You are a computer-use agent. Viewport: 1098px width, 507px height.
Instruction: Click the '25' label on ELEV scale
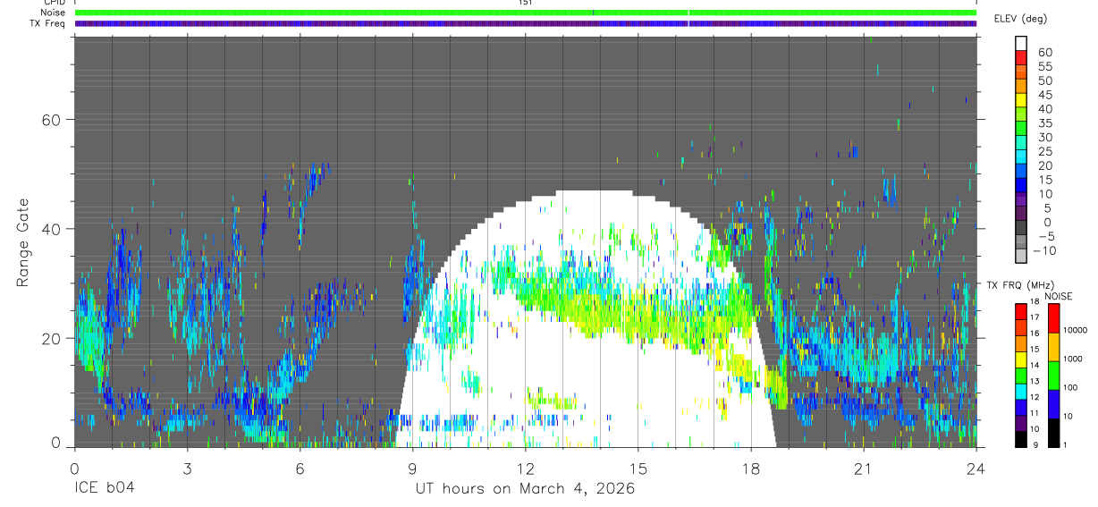coord(1044,152)
